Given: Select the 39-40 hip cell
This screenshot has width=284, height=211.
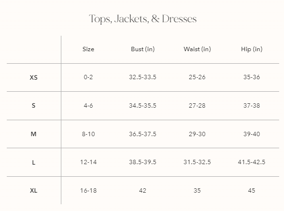Looking at the screenshot, I should 252,134.
